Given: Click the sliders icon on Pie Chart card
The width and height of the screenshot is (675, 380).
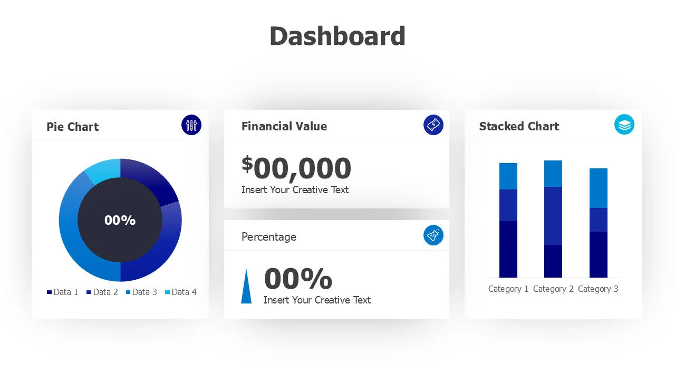Looking at the screenshot, I should click(x=191, y=125).
